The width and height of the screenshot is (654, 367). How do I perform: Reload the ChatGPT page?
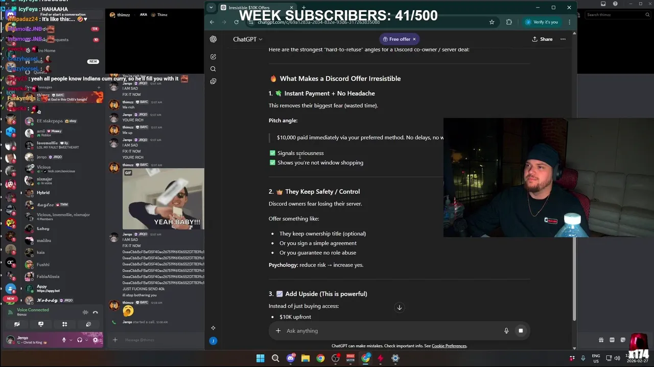tap(236, 22)
